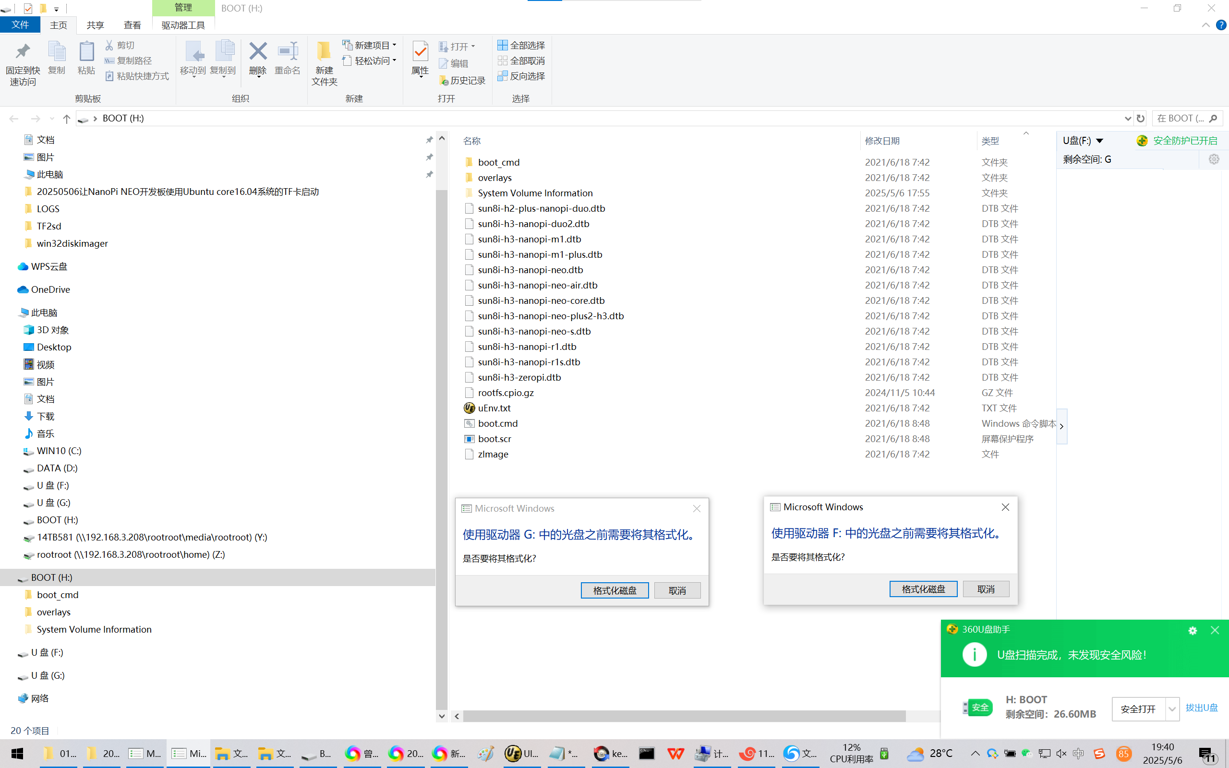The height and width of the screenshot is (768, 1229).
Task: Click the Properties (属性) ribbon icon
Action: tap(420, 52)
